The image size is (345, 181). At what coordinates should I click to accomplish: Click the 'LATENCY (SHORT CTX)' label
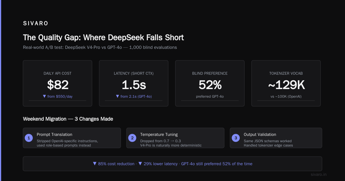click(134, 73)
